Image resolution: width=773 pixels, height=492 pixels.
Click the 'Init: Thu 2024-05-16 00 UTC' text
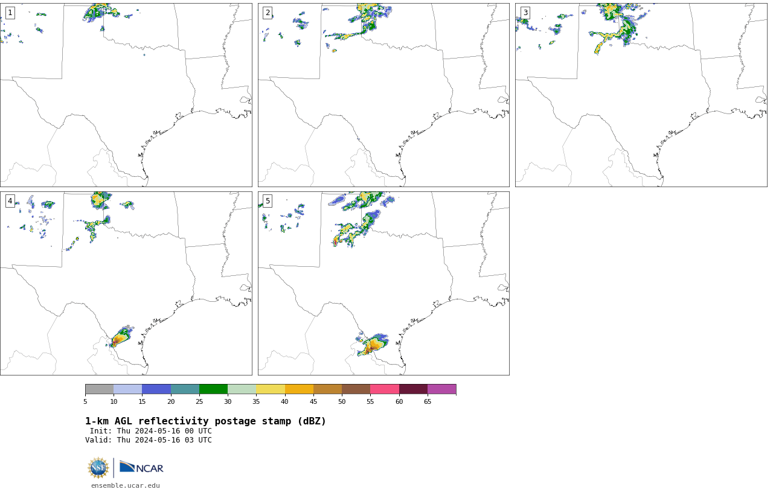click(151, 431)
